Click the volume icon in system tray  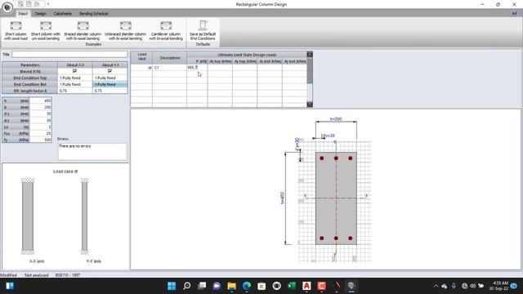click(472, 286)
